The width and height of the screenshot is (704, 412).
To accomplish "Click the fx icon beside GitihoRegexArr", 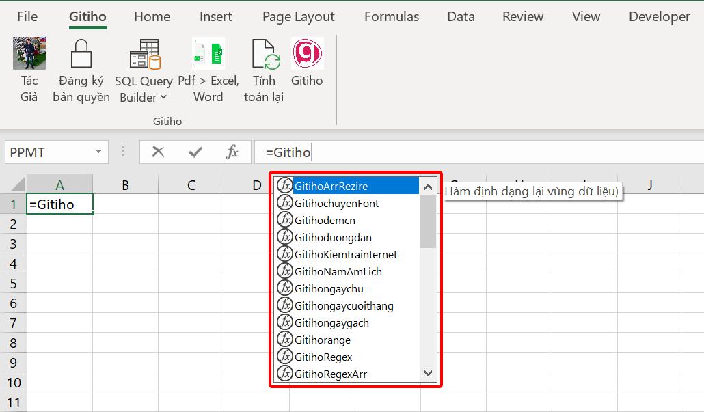I will [x=285, y=374].
